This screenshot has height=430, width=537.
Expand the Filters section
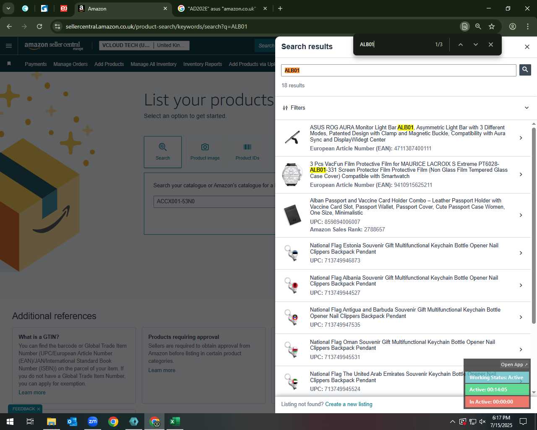coord(406,108)
